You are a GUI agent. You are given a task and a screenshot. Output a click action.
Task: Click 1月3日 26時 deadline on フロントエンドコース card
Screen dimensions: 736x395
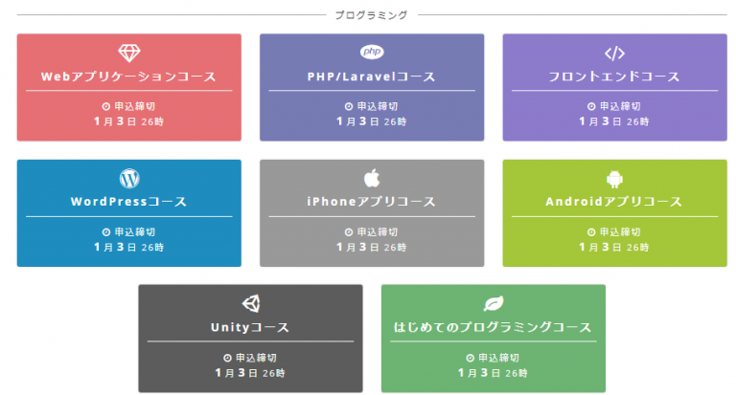coord(614,121)
